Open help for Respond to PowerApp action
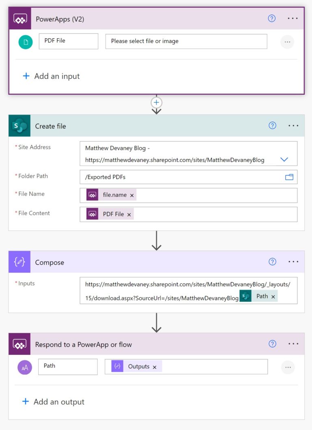The image size is (312, 430). point(273,344)
